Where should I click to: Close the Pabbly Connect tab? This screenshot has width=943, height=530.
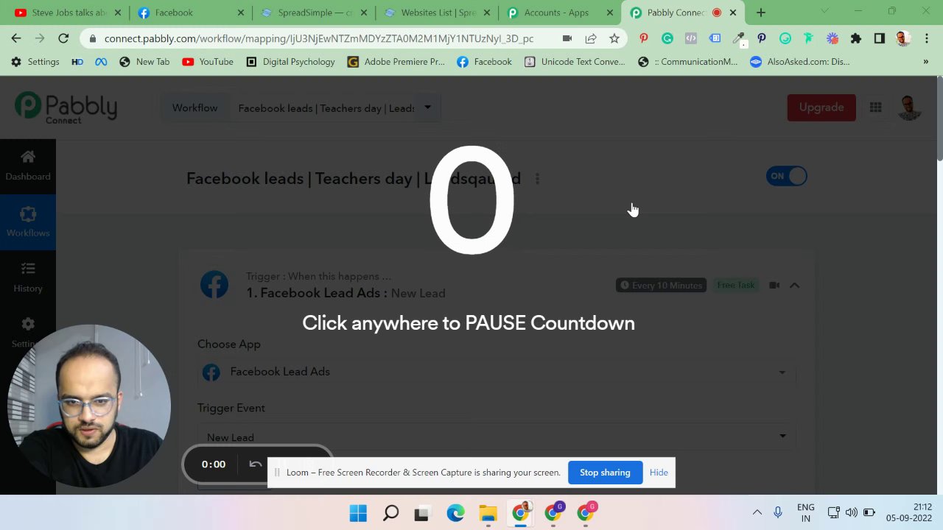(x=733, y=13)
